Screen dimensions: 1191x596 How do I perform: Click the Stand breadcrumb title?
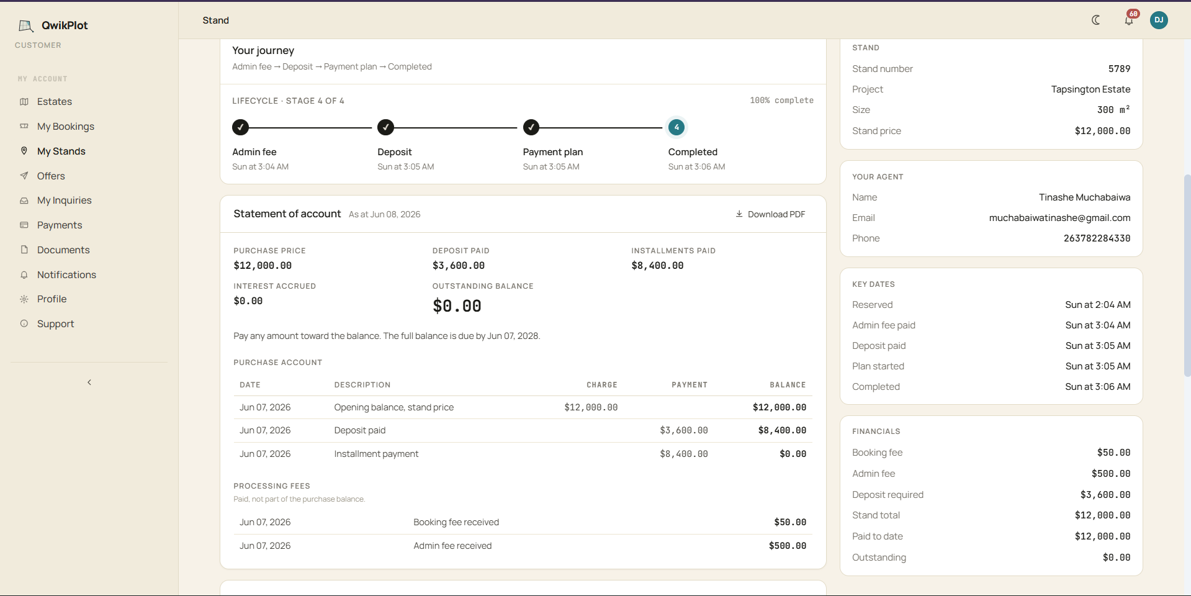216,20
